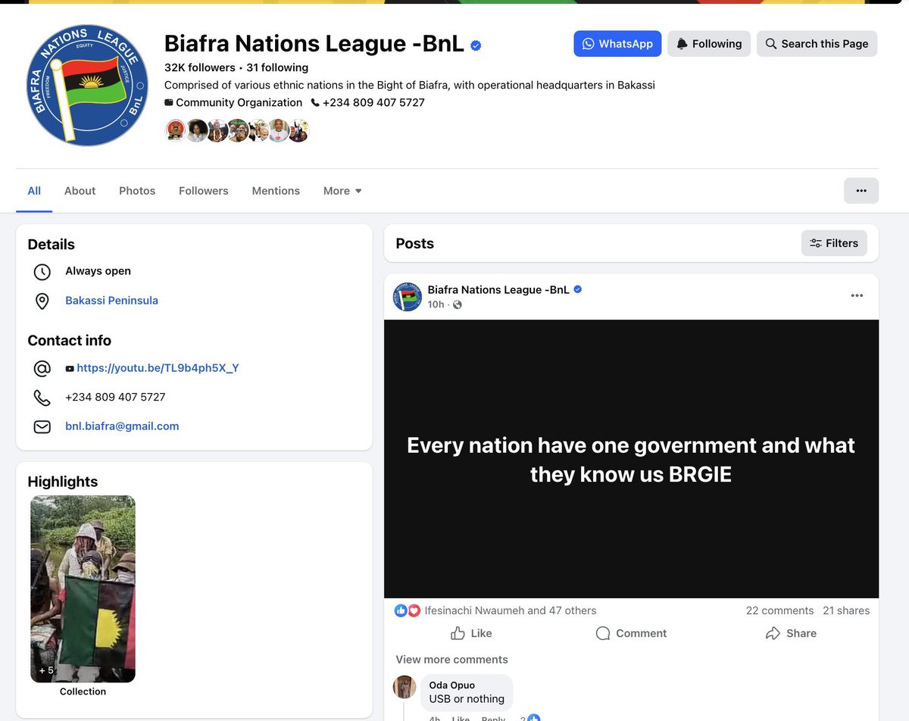Open the 31 following link
909x721 pixels.
coord(277,67)
